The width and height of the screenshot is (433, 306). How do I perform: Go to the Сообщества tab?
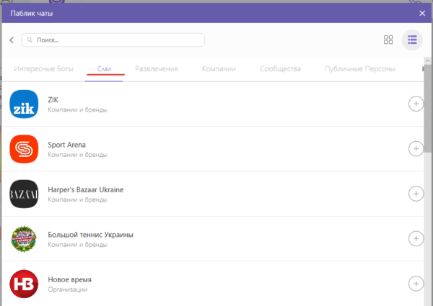pos(280,69)
